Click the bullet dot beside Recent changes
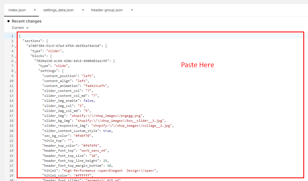Viewport: 308px width, 181px height. click(x=9, y=21)
